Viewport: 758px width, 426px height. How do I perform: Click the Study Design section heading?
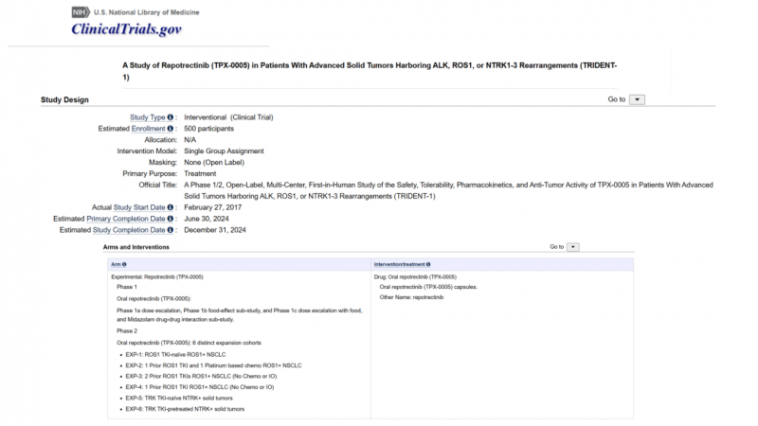[x=64, y=99]
